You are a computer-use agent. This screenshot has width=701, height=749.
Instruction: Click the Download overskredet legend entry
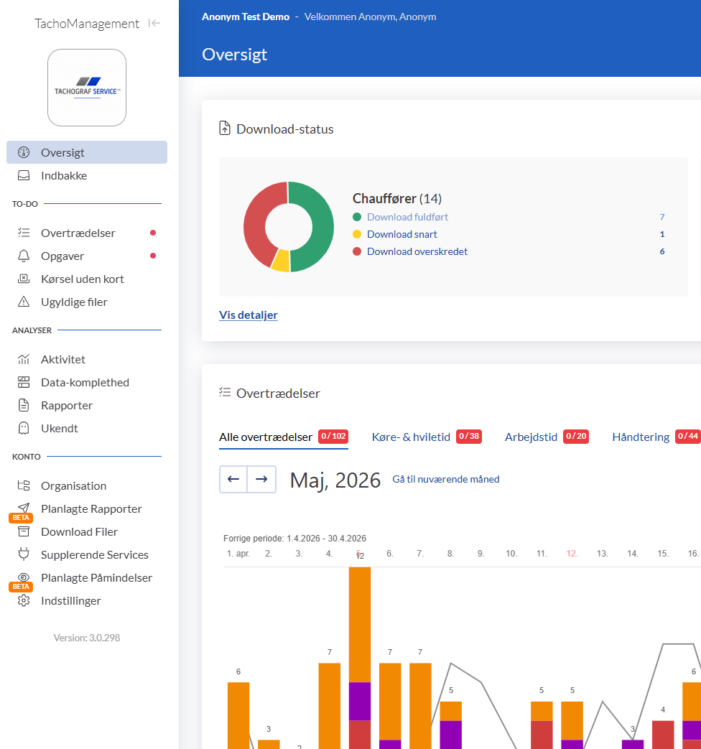(417, 251)
